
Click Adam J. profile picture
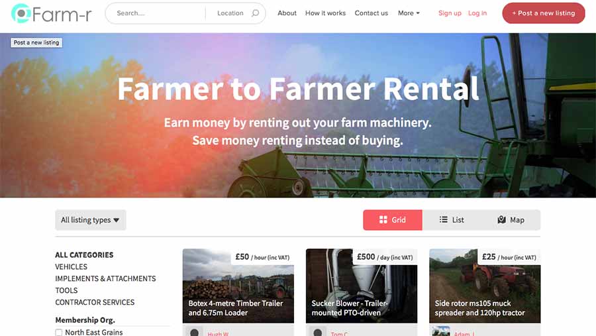[x=441, y=331]
